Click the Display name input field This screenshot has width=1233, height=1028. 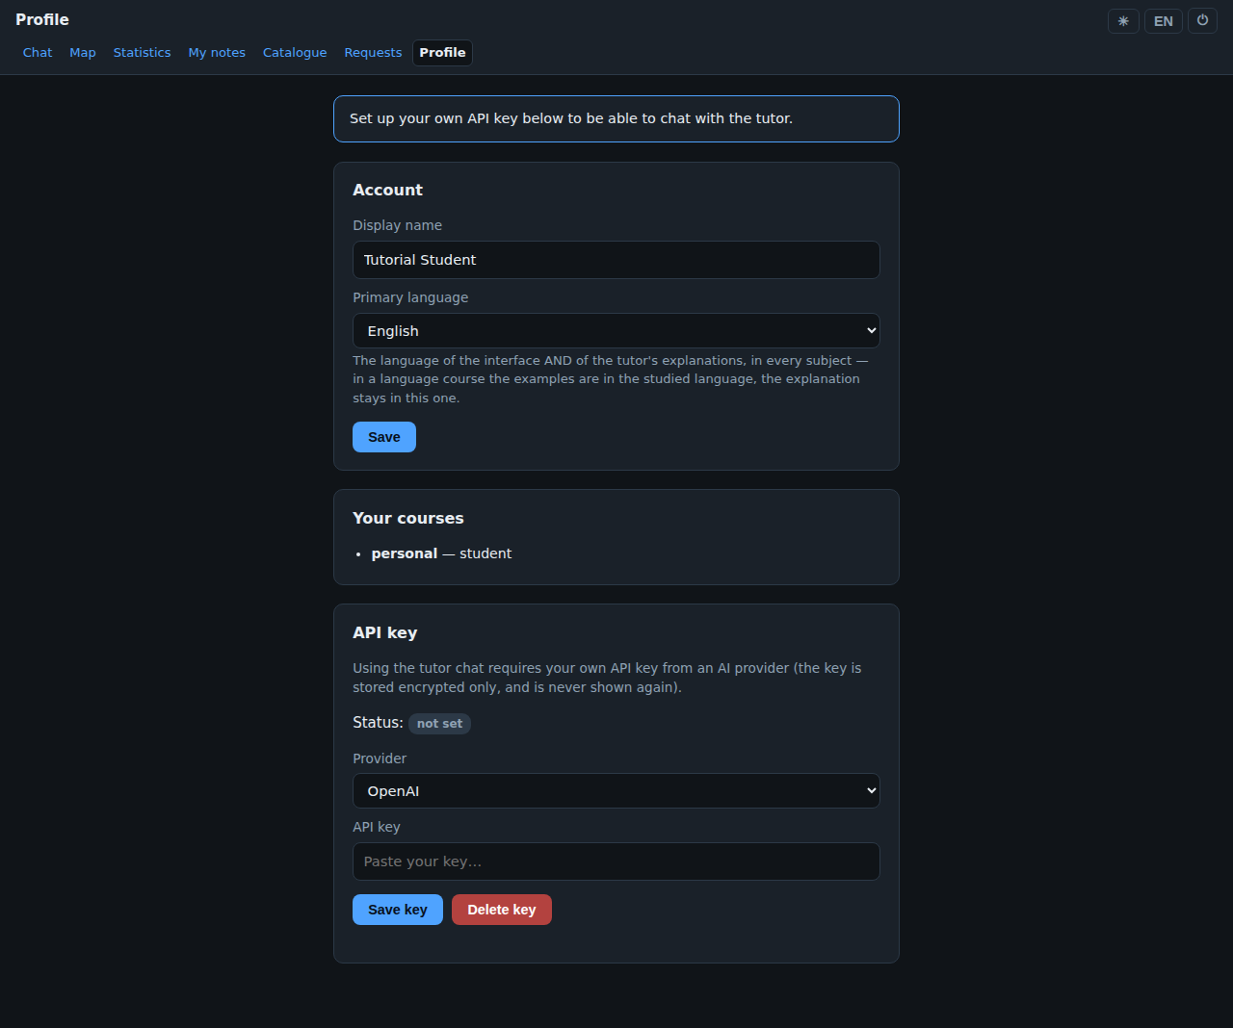[x=616, y=260]
